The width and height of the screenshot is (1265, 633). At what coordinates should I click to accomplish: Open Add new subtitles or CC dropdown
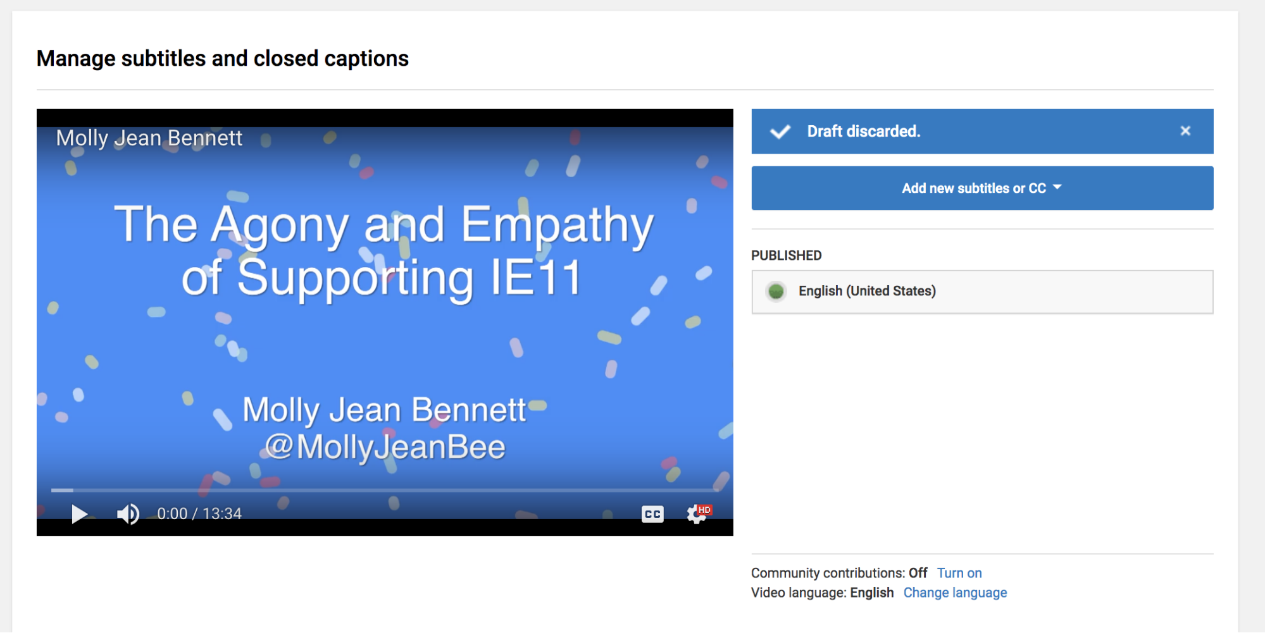(982, 188)
